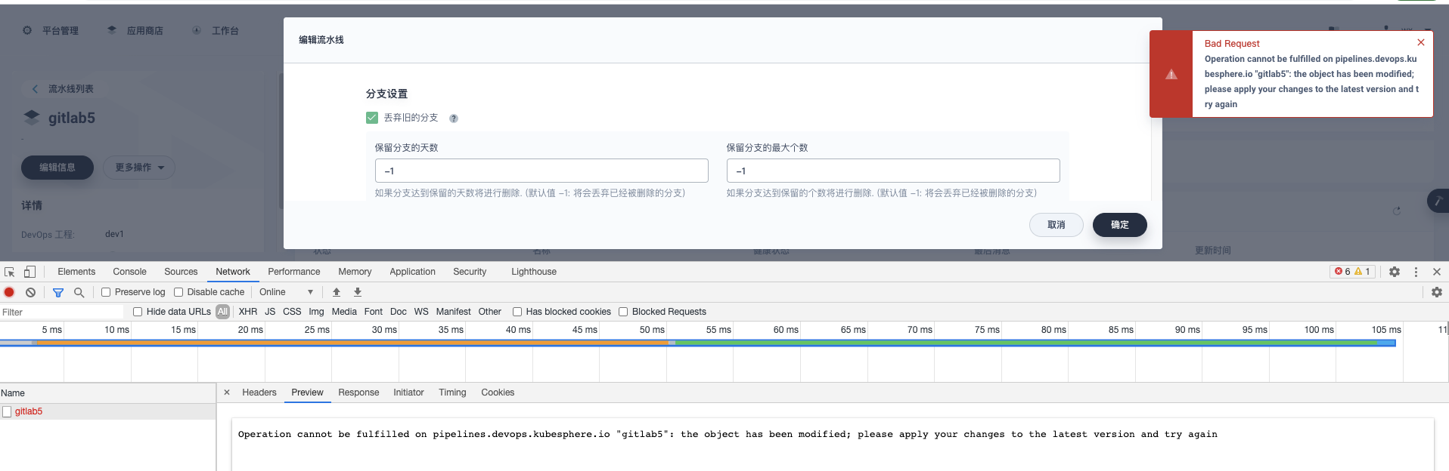Image resolution: width=1449 pixels, height=471 pixels.
Task: Click the 保留分支的天数 input field
Action: click(x=541, y=171)
